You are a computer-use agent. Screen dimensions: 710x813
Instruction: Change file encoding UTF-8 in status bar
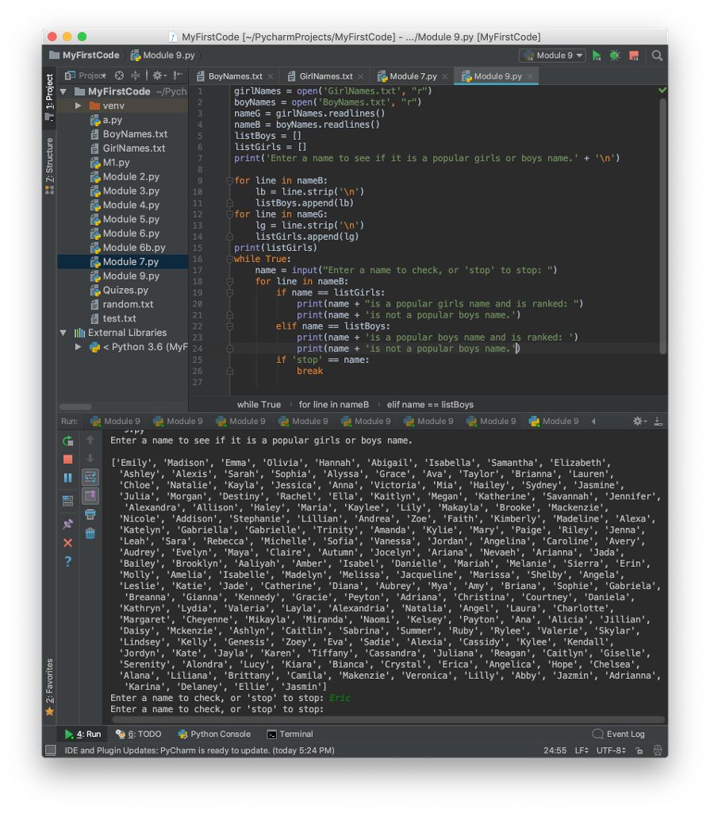(x=611, y=750)
